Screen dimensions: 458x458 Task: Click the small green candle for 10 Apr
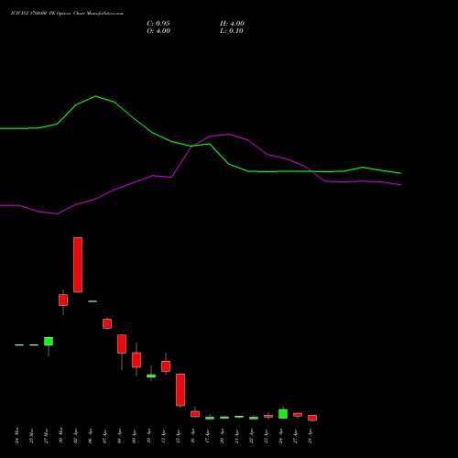pyautogui.click(x=151, y=376)
